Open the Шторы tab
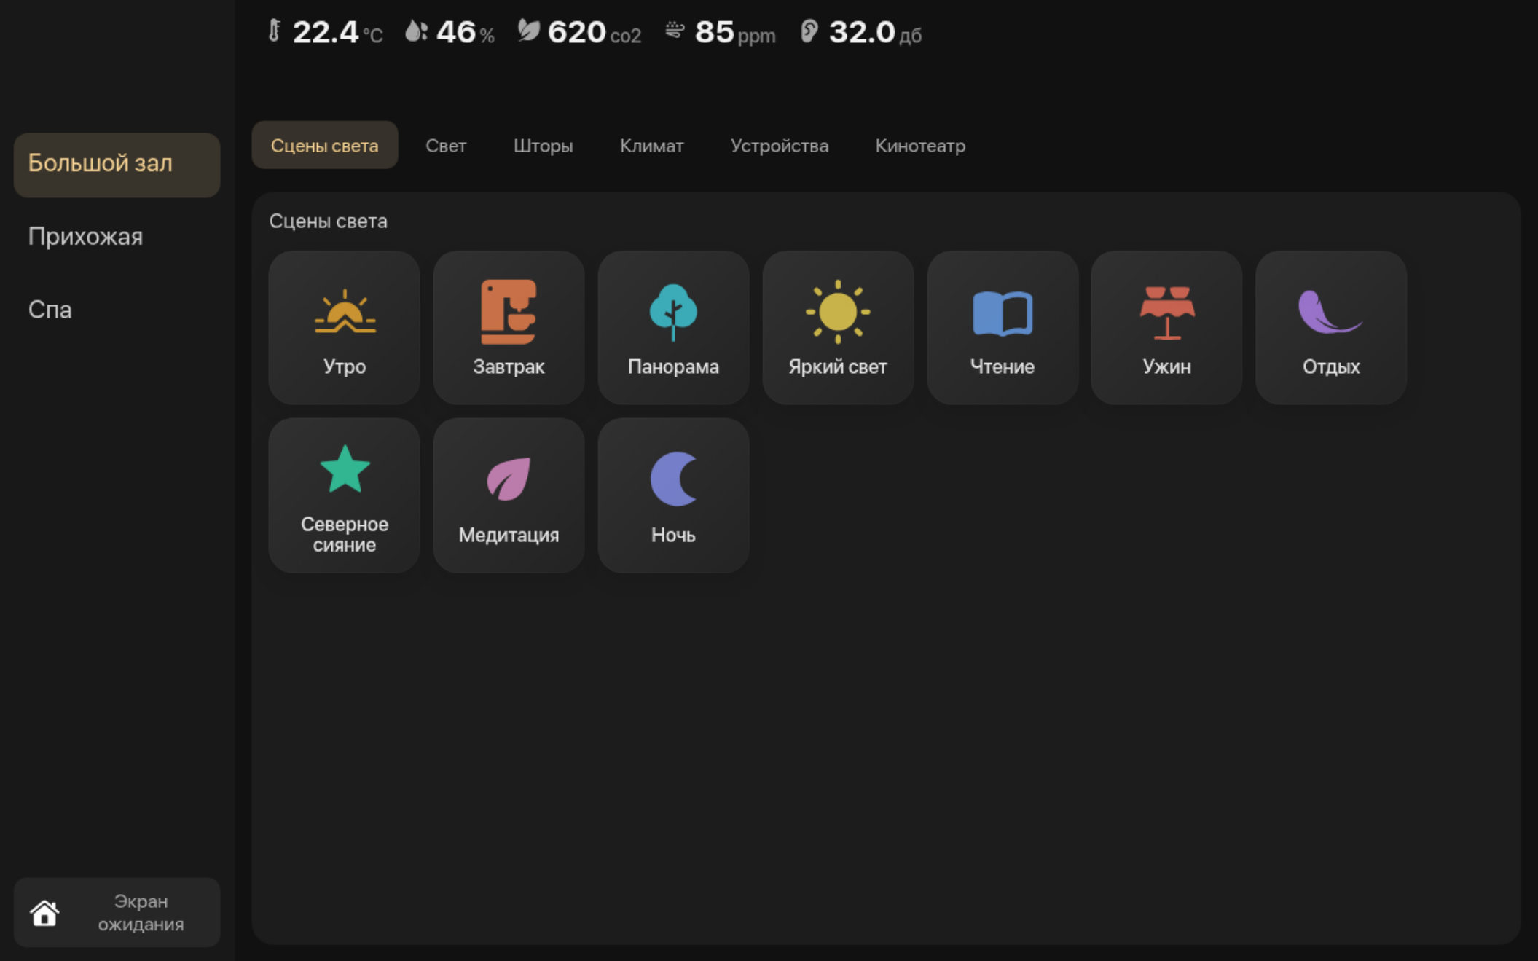 pyautogui.click(x=543, y=145)
